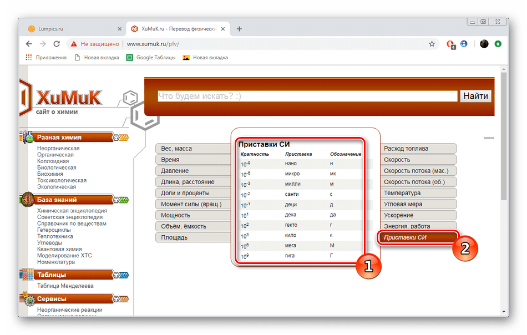Screen dimensions: 527x335
Task: Select the Угловая мера converter
Action: pyautogui.click(x=418, y=204)
